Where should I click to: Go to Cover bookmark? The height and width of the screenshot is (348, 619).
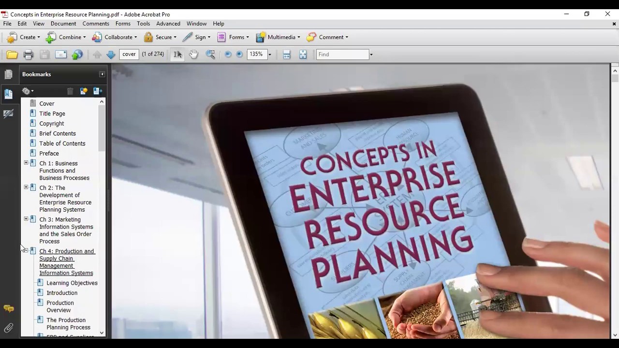(x=47, y=103)
